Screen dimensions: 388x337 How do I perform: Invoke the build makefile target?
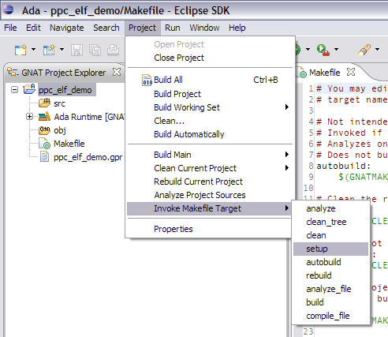click(x=330, y=302)
